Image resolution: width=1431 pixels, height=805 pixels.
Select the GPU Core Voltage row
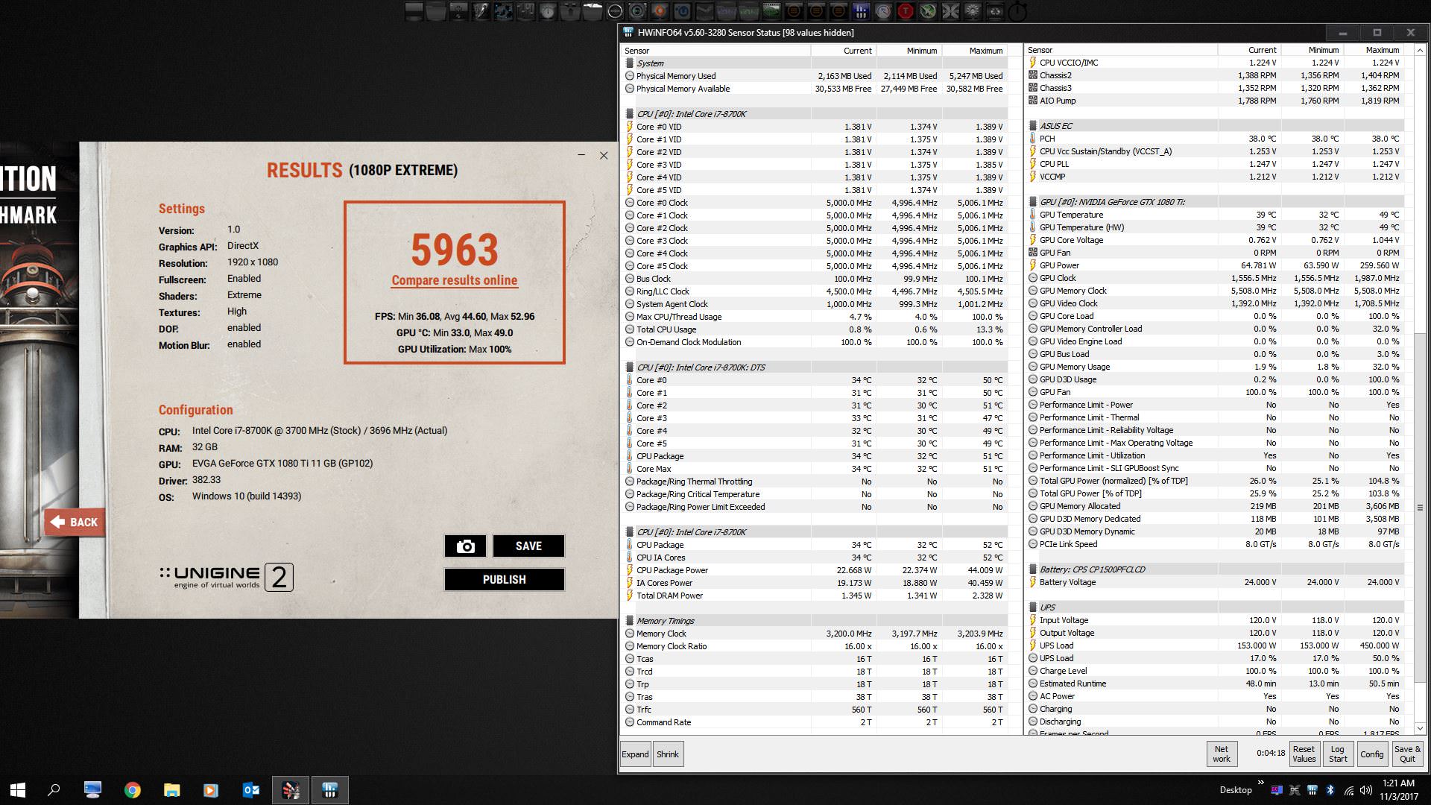[x=1216, y=240]
